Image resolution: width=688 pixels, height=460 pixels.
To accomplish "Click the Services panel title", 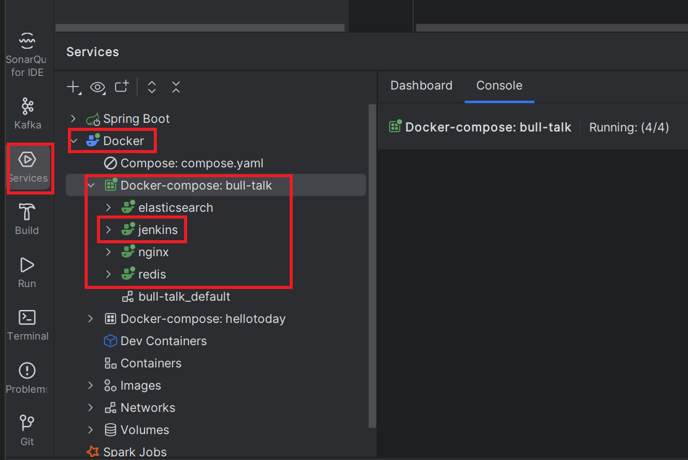I will (93, 52).
